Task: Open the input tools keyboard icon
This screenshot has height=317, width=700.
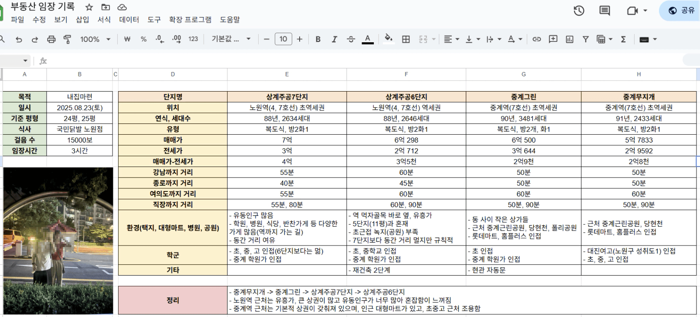Action: pos(644,39)
